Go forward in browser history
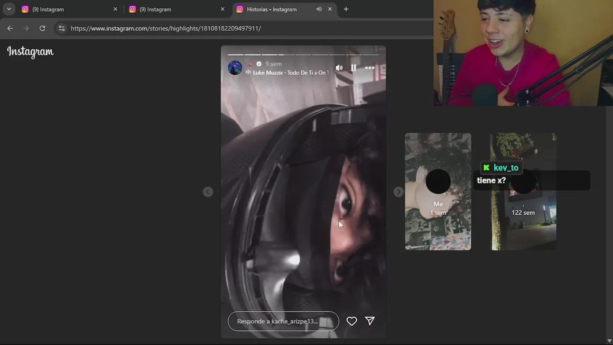This screenshot has width=613, height=345. pyautogui.click(x=26, y=28)
